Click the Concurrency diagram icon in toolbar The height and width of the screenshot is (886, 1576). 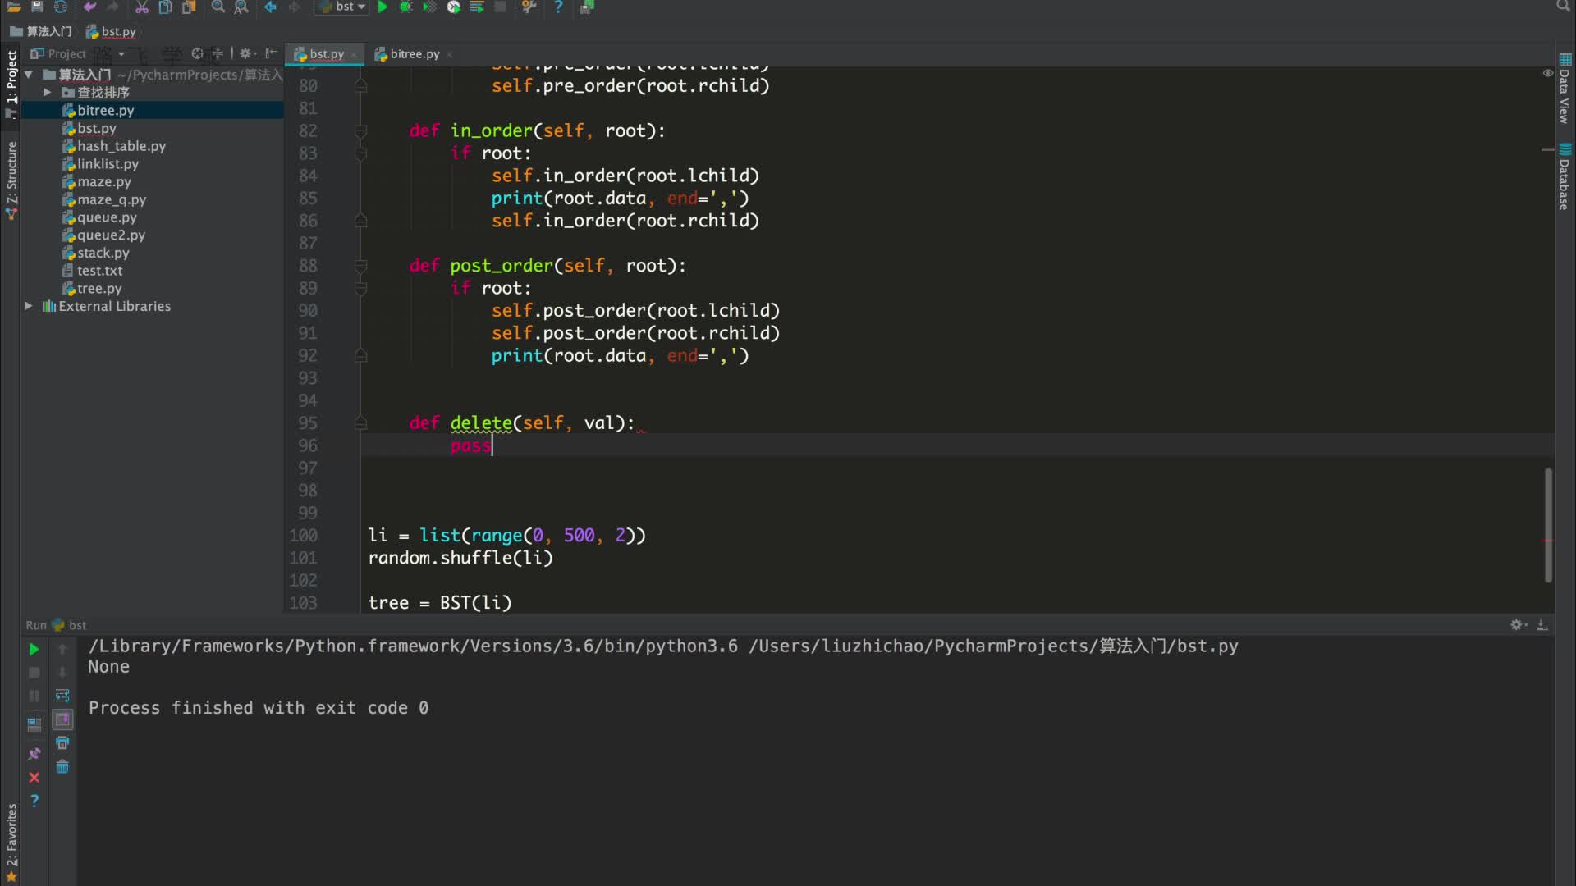click(x=477, y=7)
